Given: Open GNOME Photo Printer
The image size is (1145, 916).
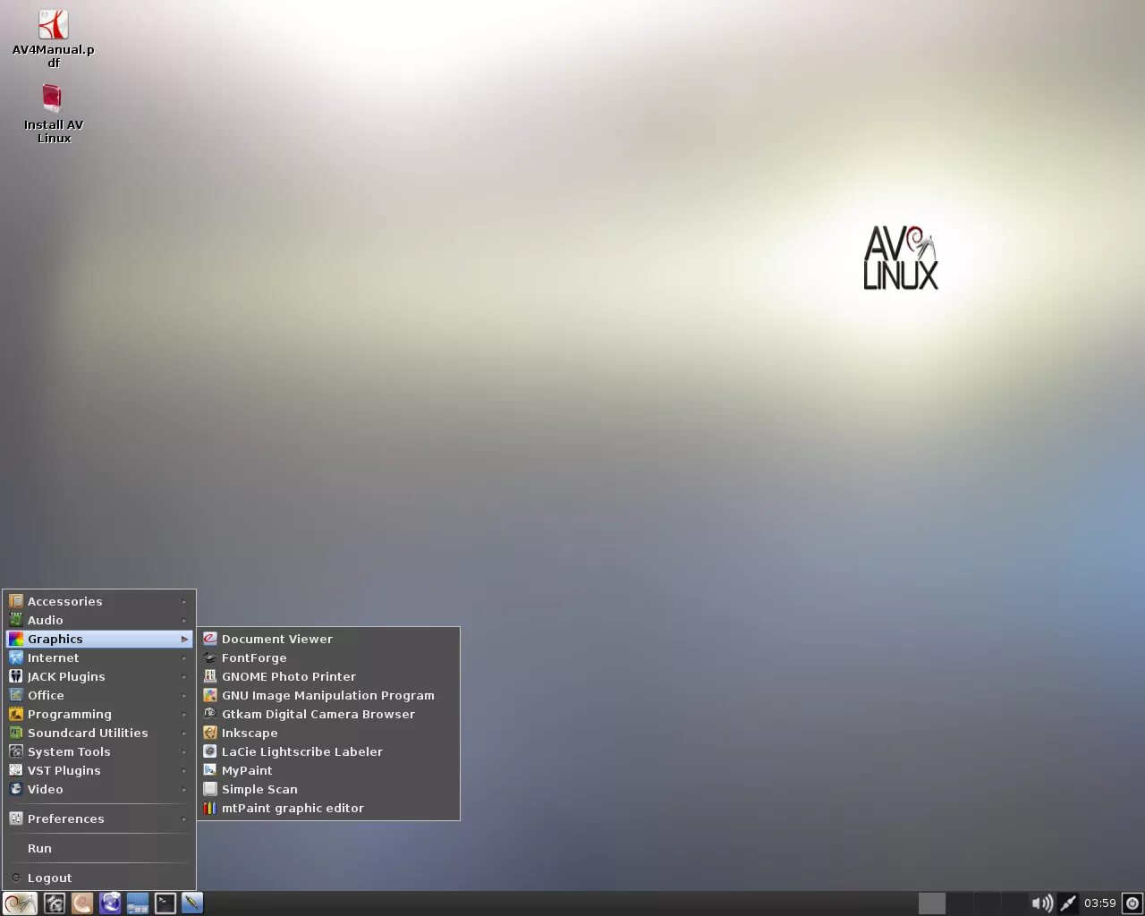Looking at the screenshot, I should (328, 676).
